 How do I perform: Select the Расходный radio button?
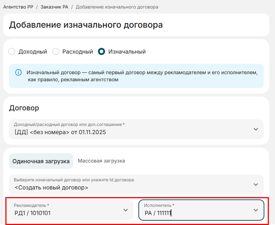pos(56,52)
